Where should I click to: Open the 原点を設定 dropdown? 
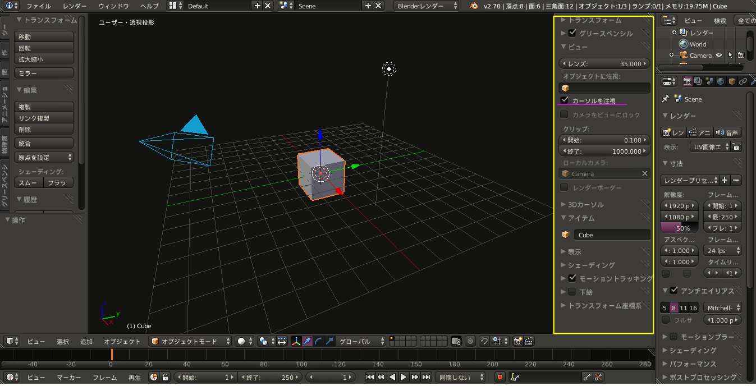point(44,157)
